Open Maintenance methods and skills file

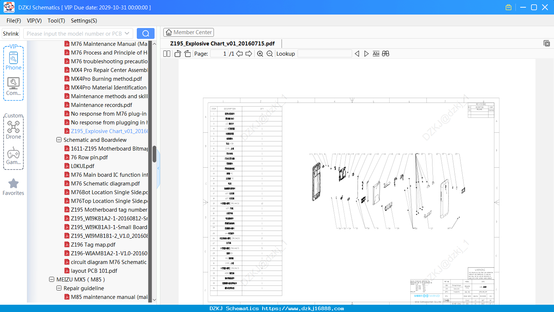[x=106, y=96]
